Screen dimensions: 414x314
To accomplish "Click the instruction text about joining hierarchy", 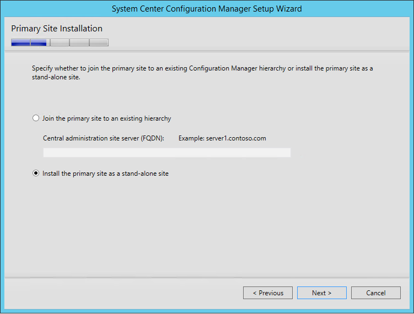I will pyautogui.click(x=202, y=73).
